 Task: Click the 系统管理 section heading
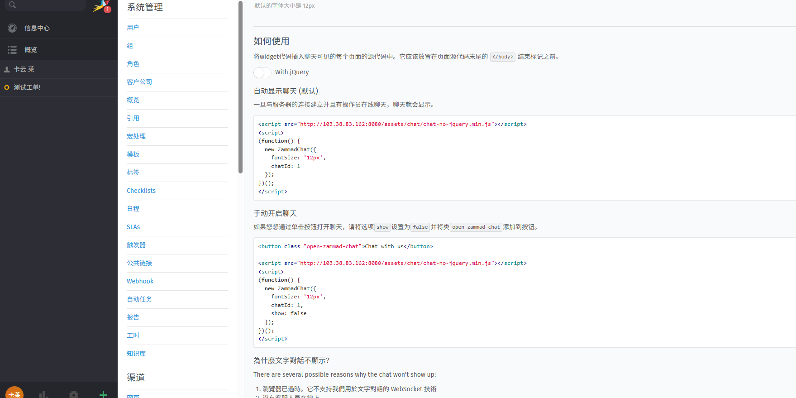point(145,7)
